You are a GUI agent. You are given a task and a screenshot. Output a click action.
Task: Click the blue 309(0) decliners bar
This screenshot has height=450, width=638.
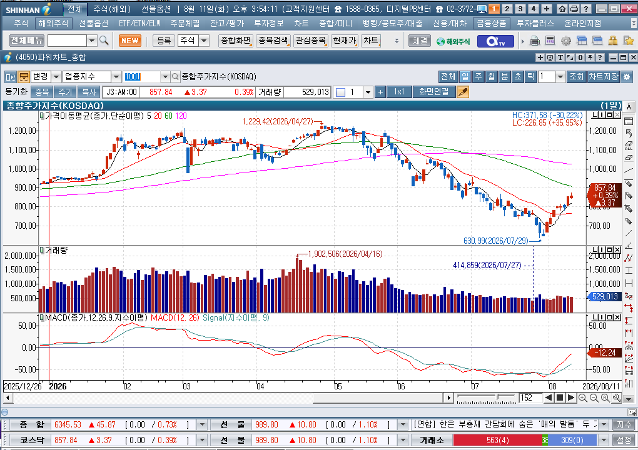coord(572,440)
